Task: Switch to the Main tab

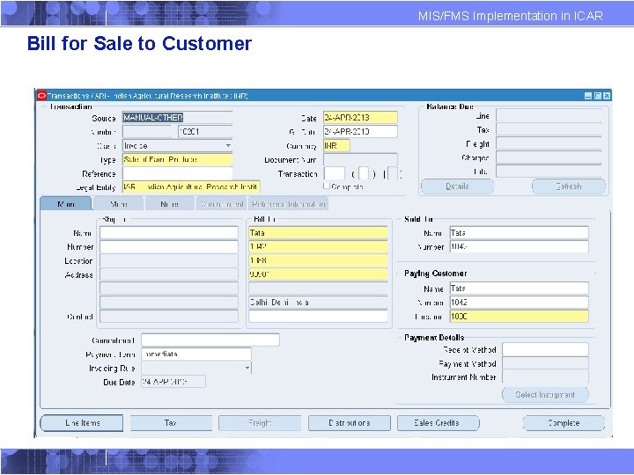Action: tap(66, 204)
